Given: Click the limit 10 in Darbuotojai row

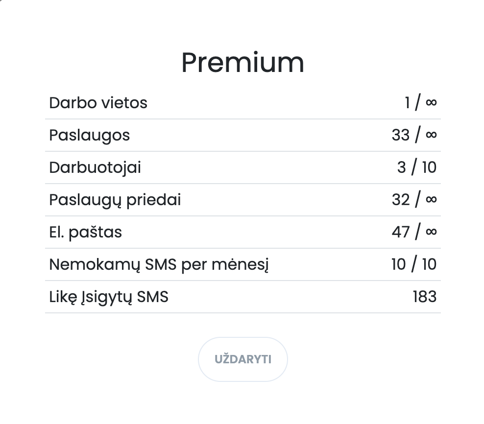Looking at the screenshot, I should (429, 167).
